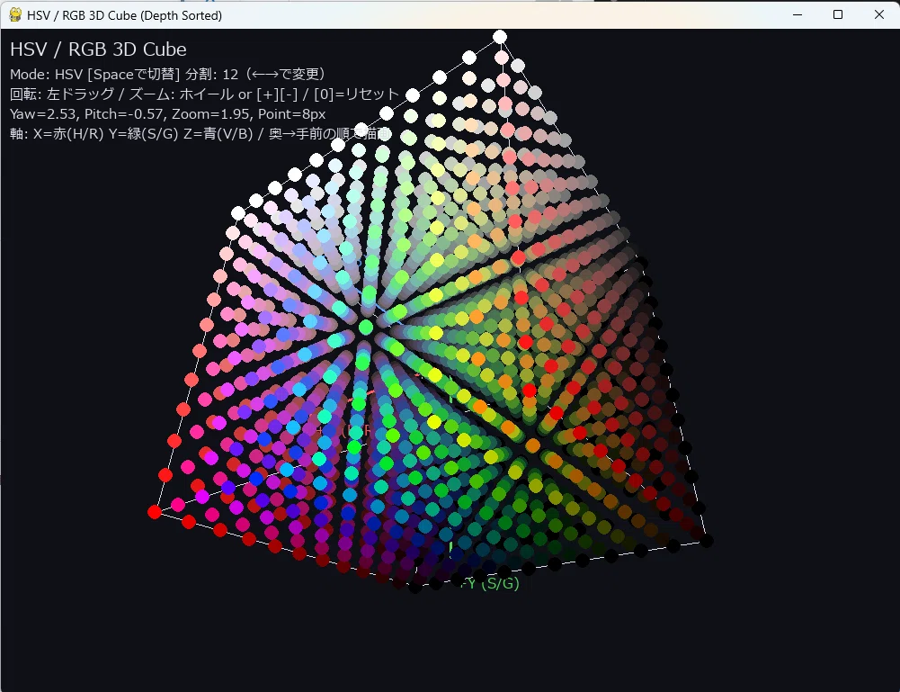Click the black dot at the cube's rightmost vertex
The height and width of the screenshot is (692, 900).
(x=707, y=541)
